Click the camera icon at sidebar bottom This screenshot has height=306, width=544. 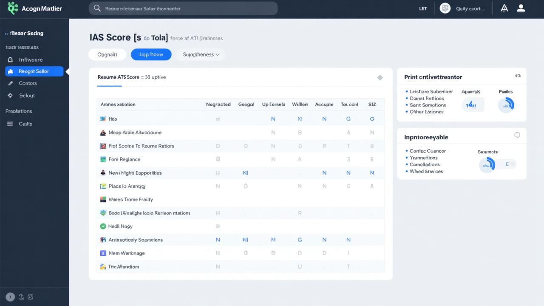point(30,297)
